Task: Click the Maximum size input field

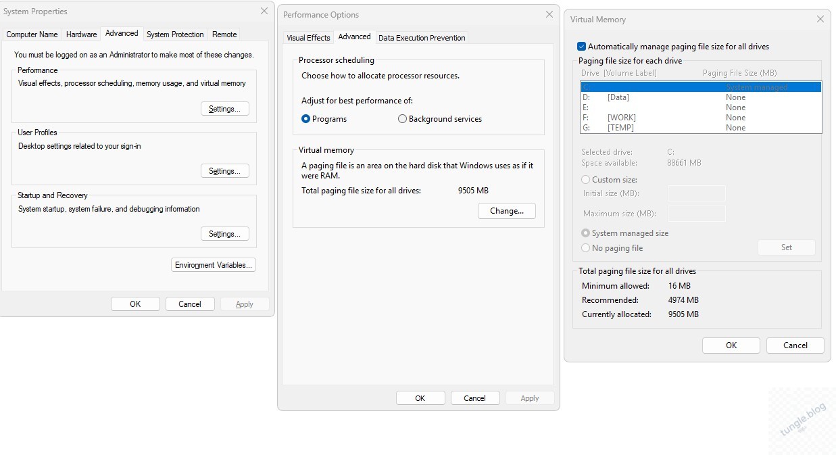Action: (x=697, y=214)
